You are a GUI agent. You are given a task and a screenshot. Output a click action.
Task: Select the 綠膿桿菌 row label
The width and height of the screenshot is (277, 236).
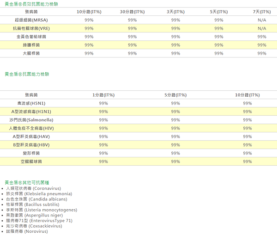(31, 45)
